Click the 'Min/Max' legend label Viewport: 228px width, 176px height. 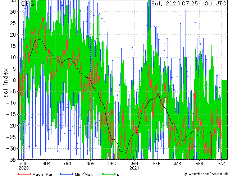[x=84, y=174]
